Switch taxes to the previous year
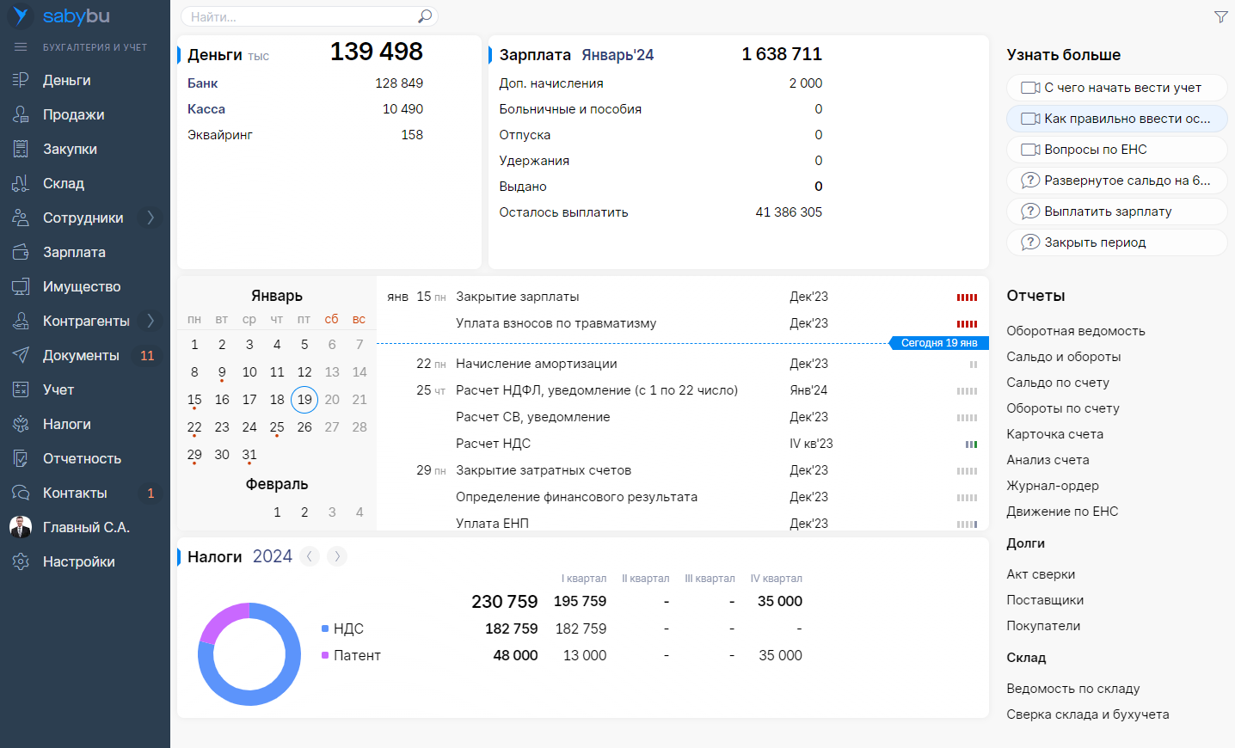The height and width of the screenshot is (748, 1235). point(310,556)
